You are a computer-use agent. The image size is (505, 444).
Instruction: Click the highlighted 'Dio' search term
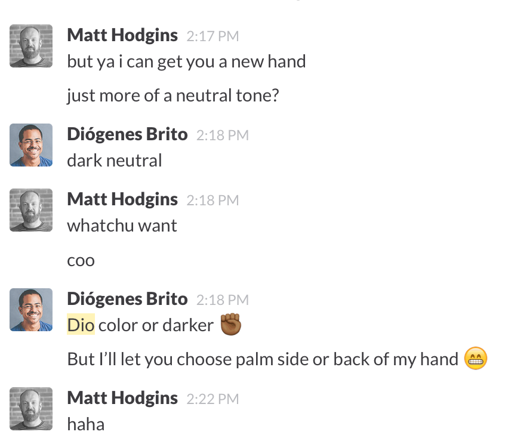81,325
